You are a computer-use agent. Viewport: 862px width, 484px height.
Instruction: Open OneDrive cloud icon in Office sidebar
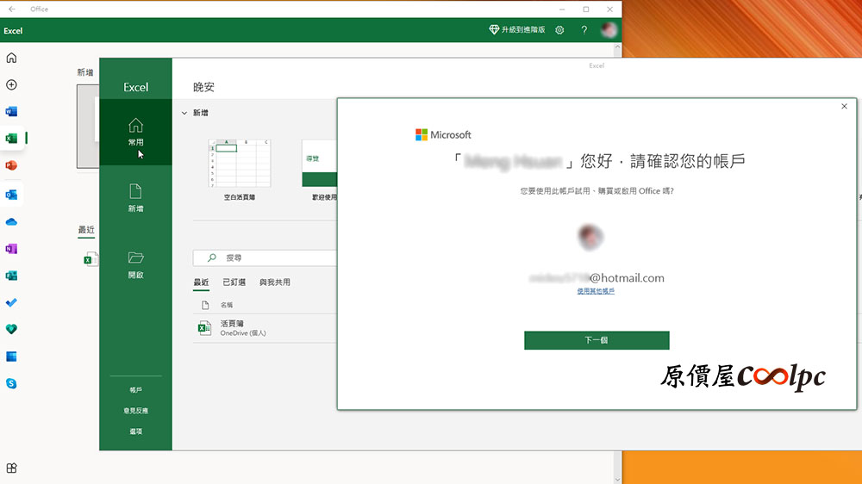click(11, 222)
